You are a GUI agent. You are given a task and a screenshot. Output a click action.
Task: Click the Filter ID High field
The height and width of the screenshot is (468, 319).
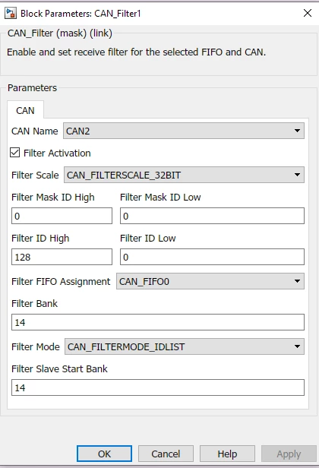(x=62, y=257)
